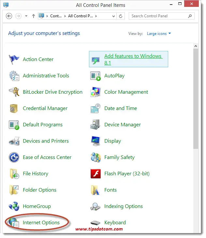Open the Flash Player red icon
Viewport: 206px width, 238px height.
coord(96,174)
